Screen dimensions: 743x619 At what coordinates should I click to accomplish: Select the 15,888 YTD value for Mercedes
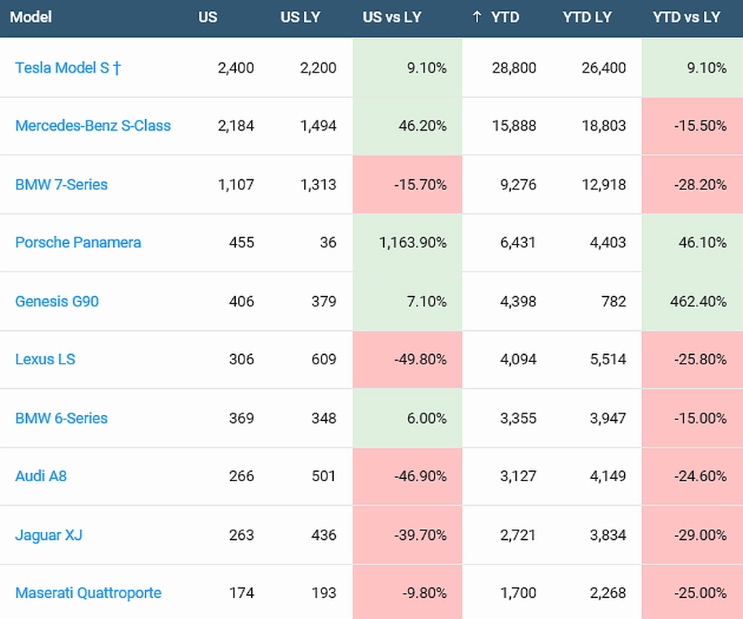514,126
